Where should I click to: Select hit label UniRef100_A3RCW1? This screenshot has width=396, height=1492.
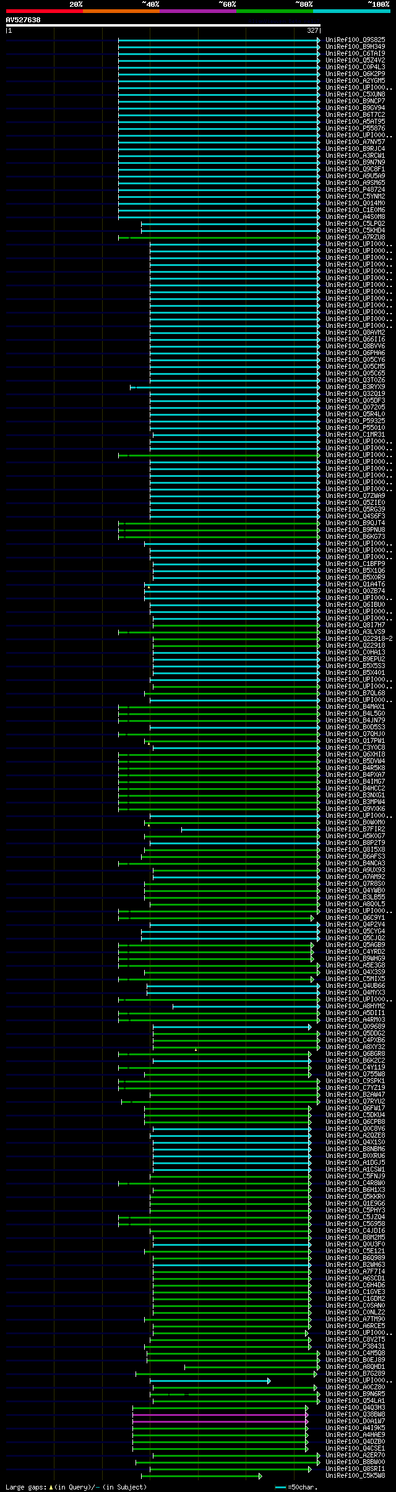(x=355, y=155)
